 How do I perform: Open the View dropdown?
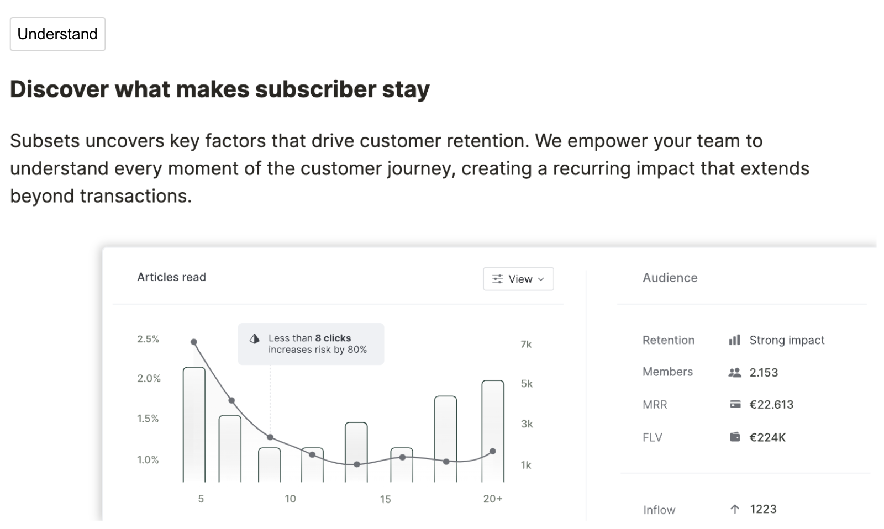pyautogui.click(x=518, y=279)
